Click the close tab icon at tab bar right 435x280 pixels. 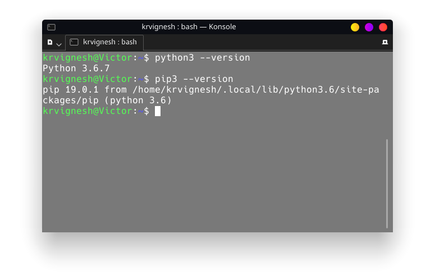tap(385, 42)
